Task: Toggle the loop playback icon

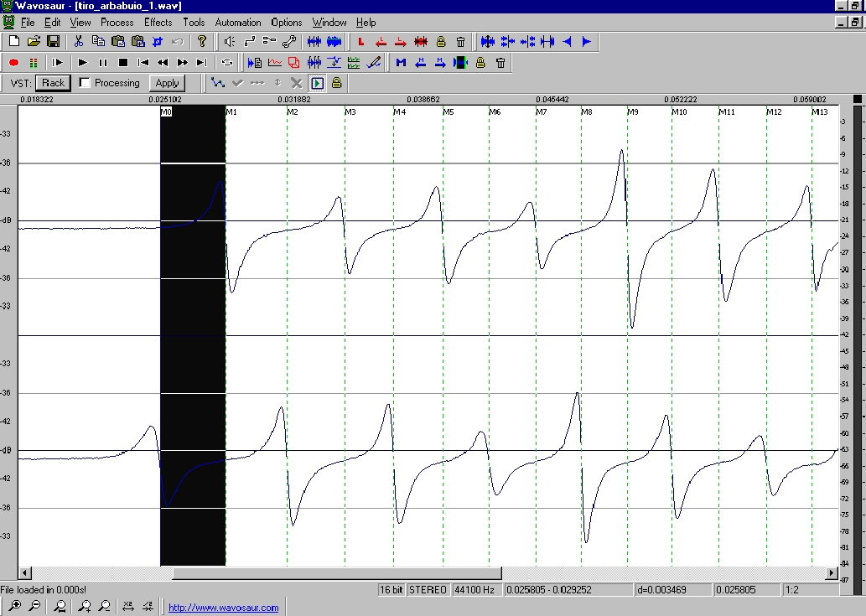Action: pyautogui.click(x=227, y=62)
